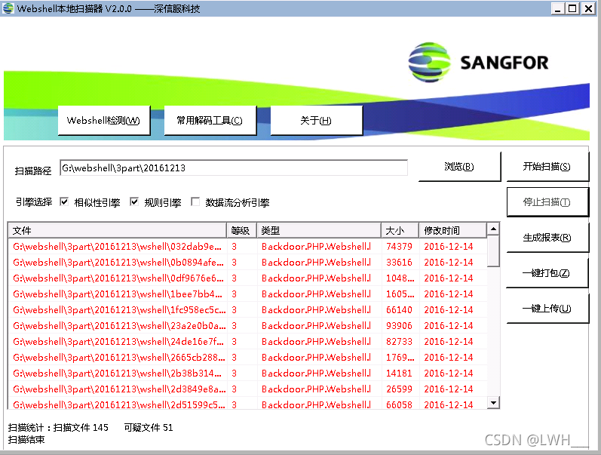Sort by the 大小 column header
Screen dimensions: 601x455
[400, 231]
